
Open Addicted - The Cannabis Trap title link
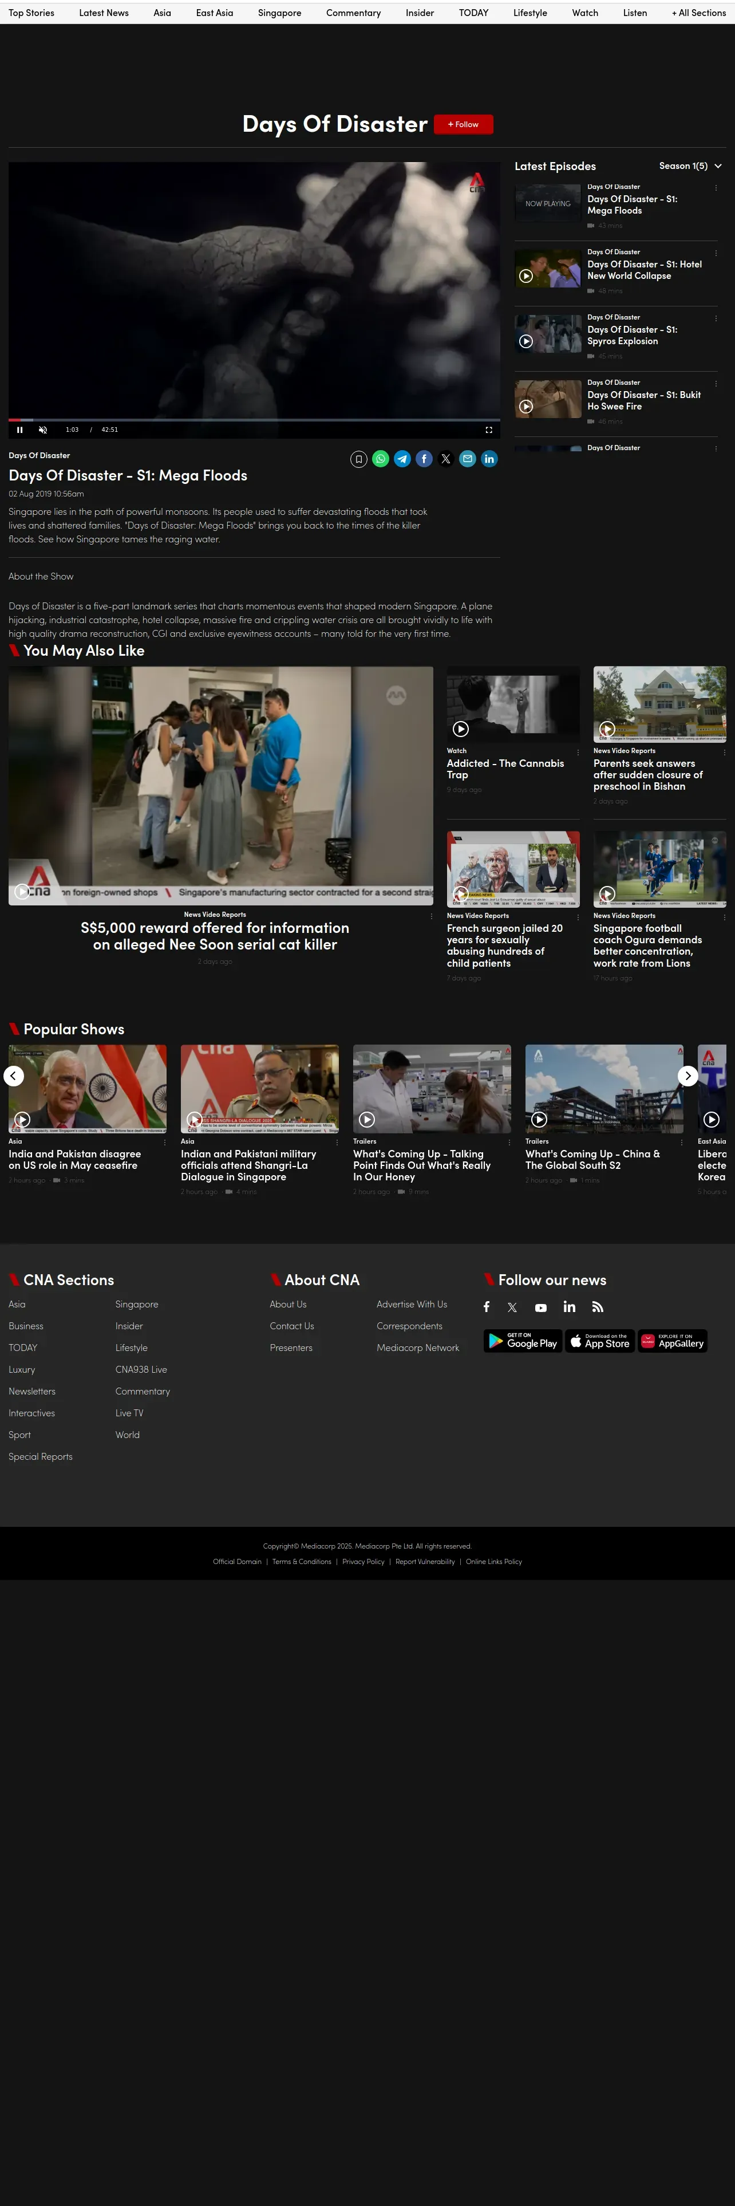click(x=505, y=769)
